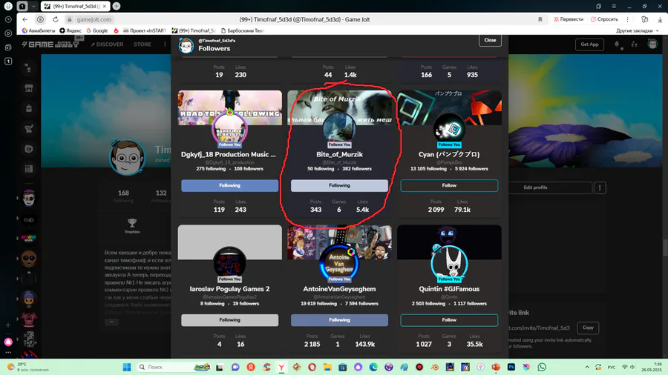Click Спросить ask button
Image resolution: width=668 pixels, height=375 pixels.
604,19
